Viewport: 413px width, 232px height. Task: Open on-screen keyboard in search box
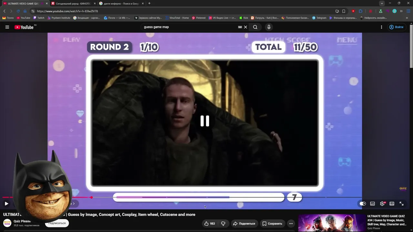pos(240,27)
